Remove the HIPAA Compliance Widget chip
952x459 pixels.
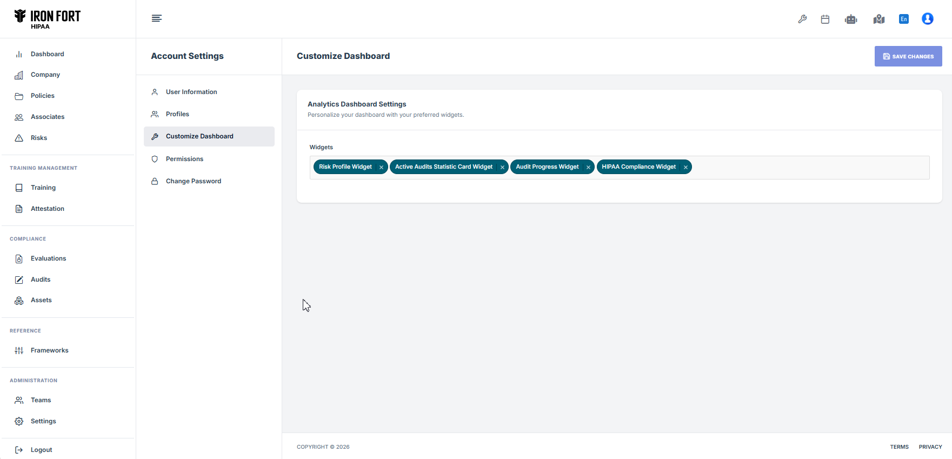(x=685, y=168)
